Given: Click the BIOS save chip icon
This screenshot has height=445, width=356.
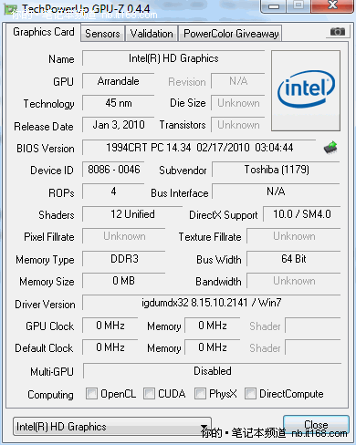Looking at the screenshot, I should pos(330,148).
